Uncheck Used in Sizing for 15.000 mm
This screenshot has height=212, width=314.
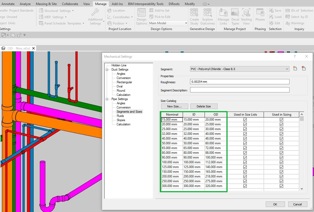pyautogui.click(x=281, y=120)
